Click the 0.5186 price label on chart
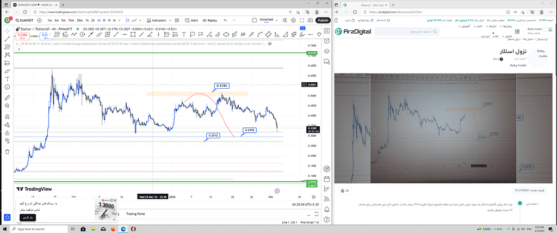 [222, 85]
